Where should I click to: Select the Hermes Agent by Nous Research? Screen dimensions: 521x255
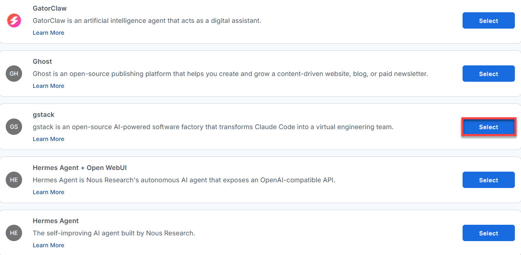pyautogui.click(x=488, y=233)
